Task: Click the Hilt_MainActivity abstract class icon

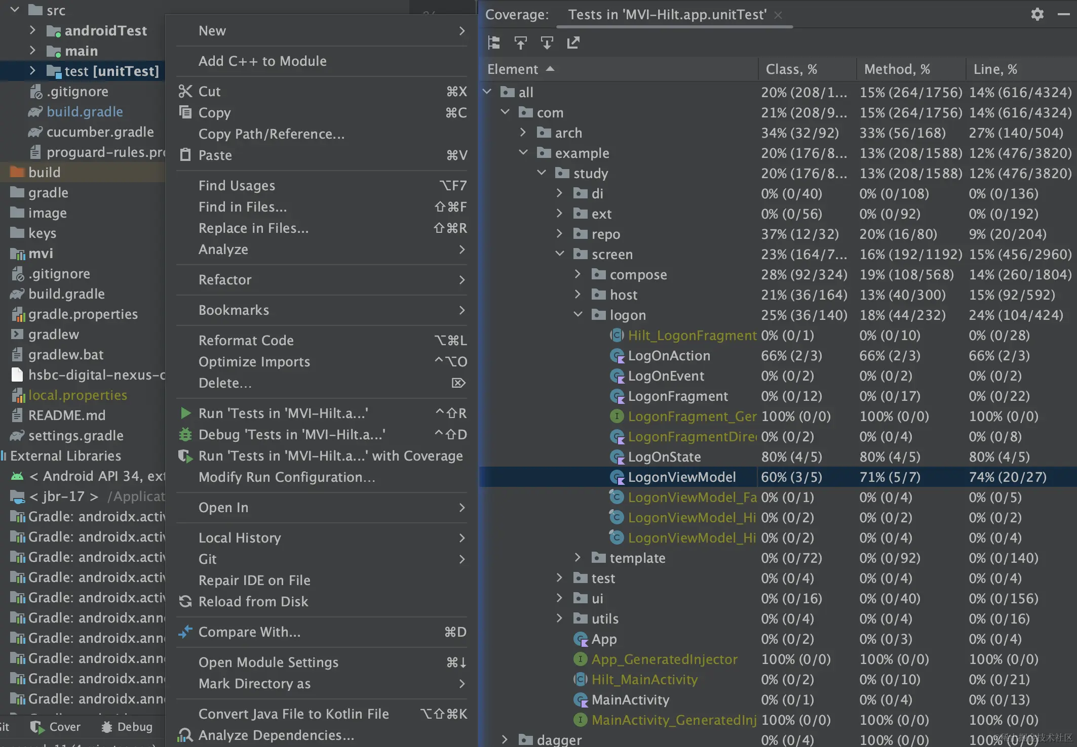Action: (580, 679)
